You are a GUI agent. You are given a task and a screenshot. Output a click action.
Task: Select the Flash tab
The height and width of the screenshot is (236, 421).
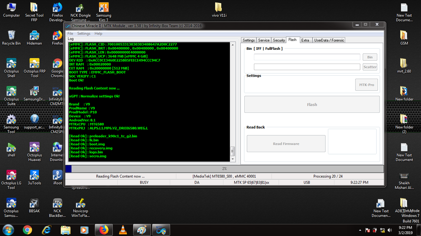pyautogui.click(x=292, y=40)
